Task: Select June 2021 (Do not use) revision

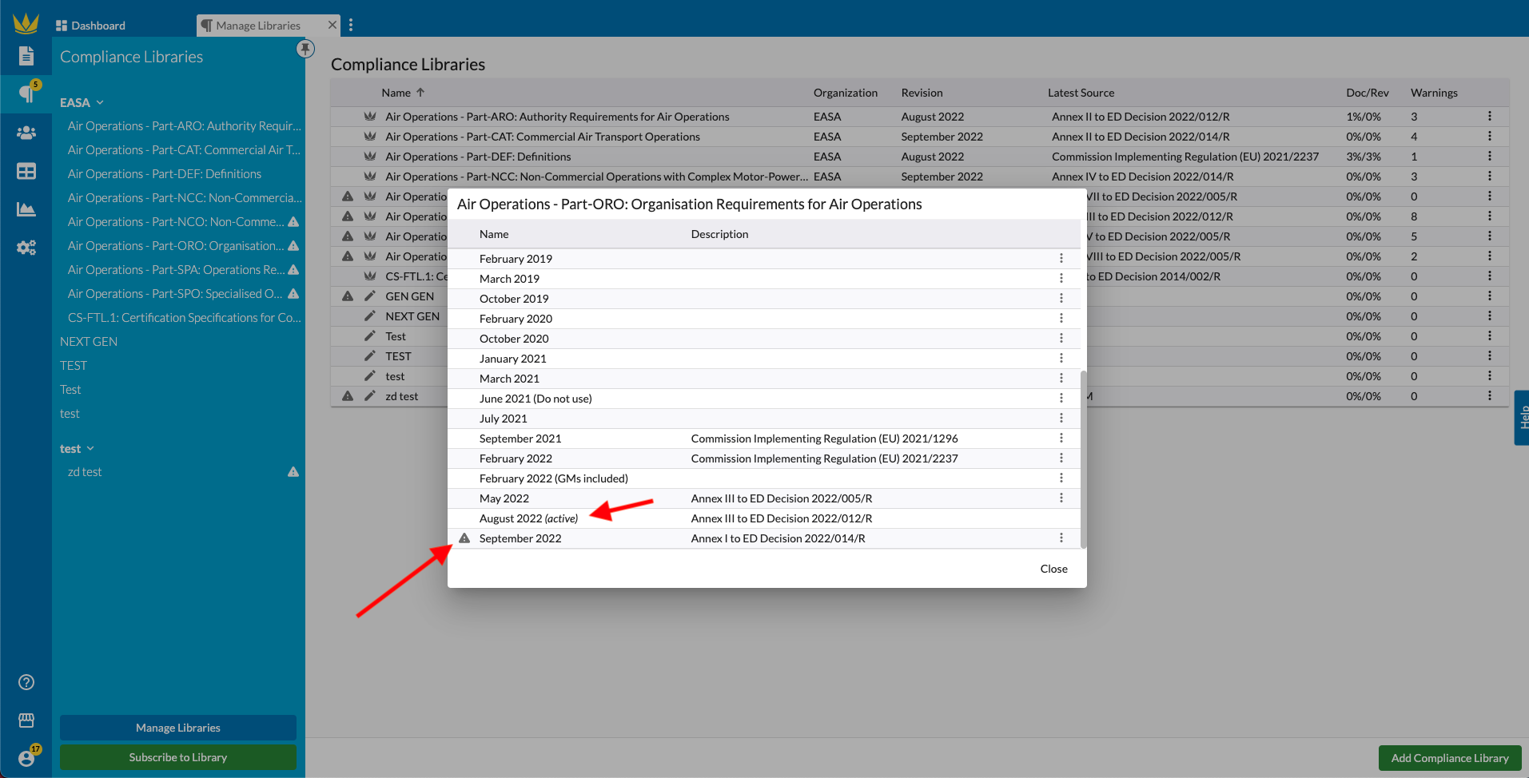Action: coord(536,399)
